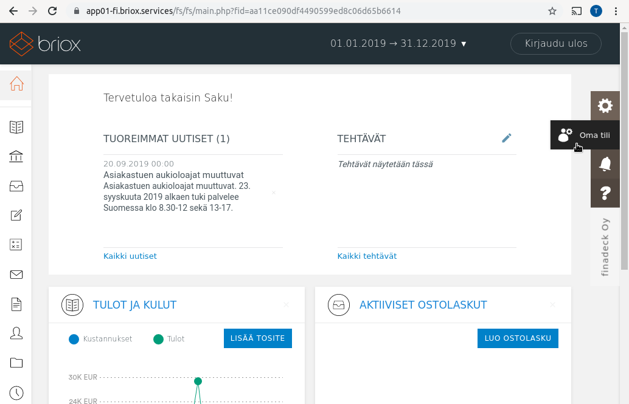629x404 pixels.
Task: Open help using the question mark icon
Action: coord(605,194)
